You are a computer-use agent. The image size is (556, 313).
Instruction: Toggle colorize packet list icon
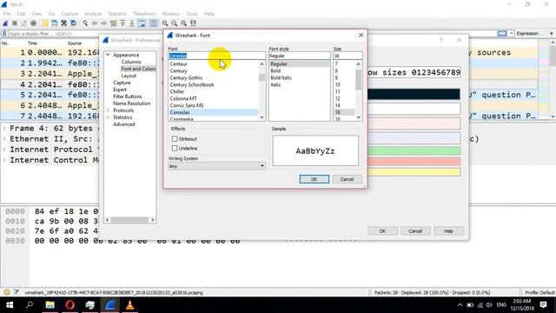point(153,23)
